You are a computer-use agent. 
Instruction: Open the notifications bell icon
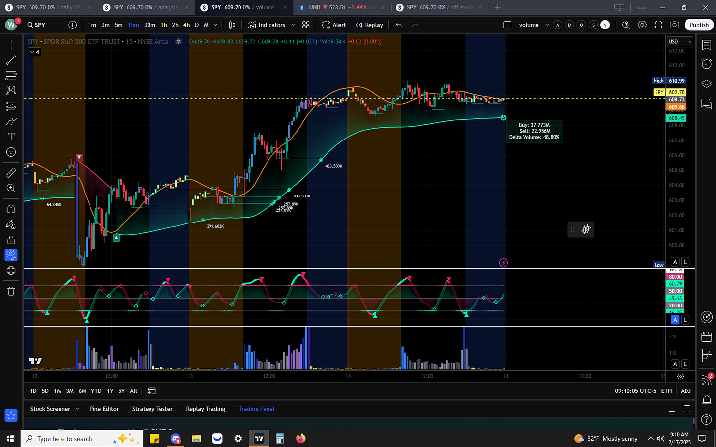coord(706,399)
